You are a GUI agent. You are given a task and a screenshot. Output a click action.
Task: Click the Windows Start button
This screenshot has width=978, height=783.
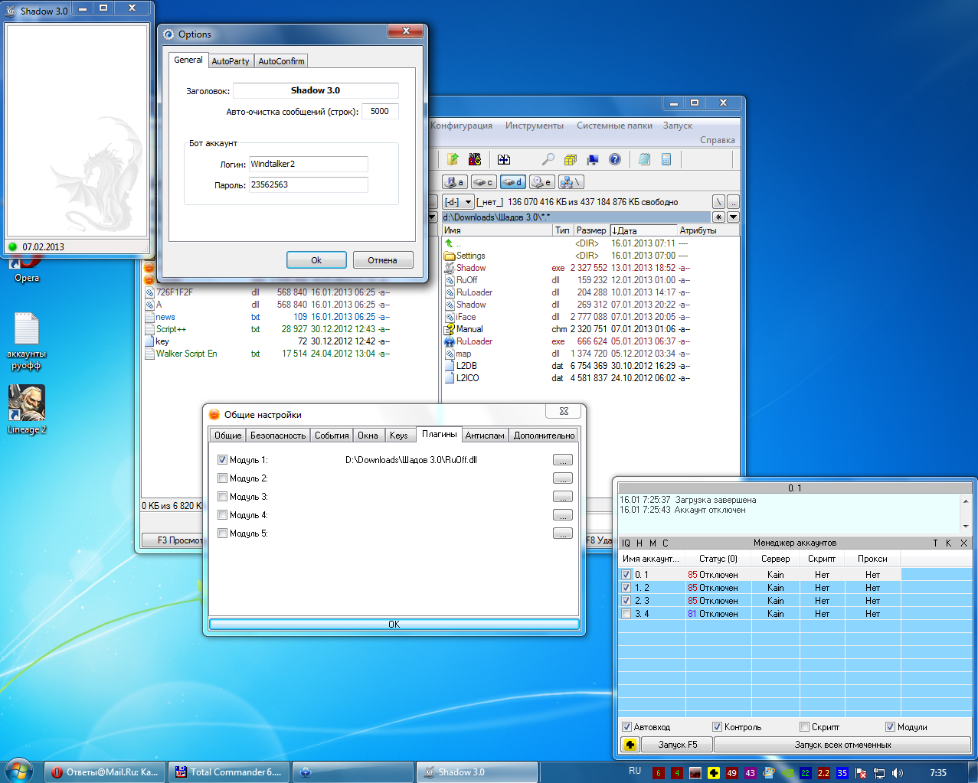click(x=18, y=772)
